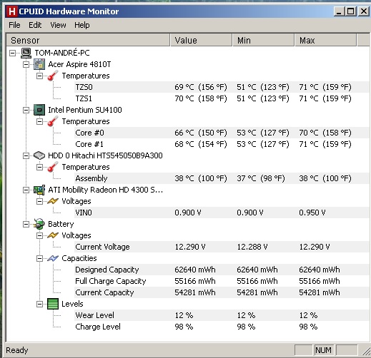Select the Assembly temperature row
The image size is (371, 358).
pos(222,178)
